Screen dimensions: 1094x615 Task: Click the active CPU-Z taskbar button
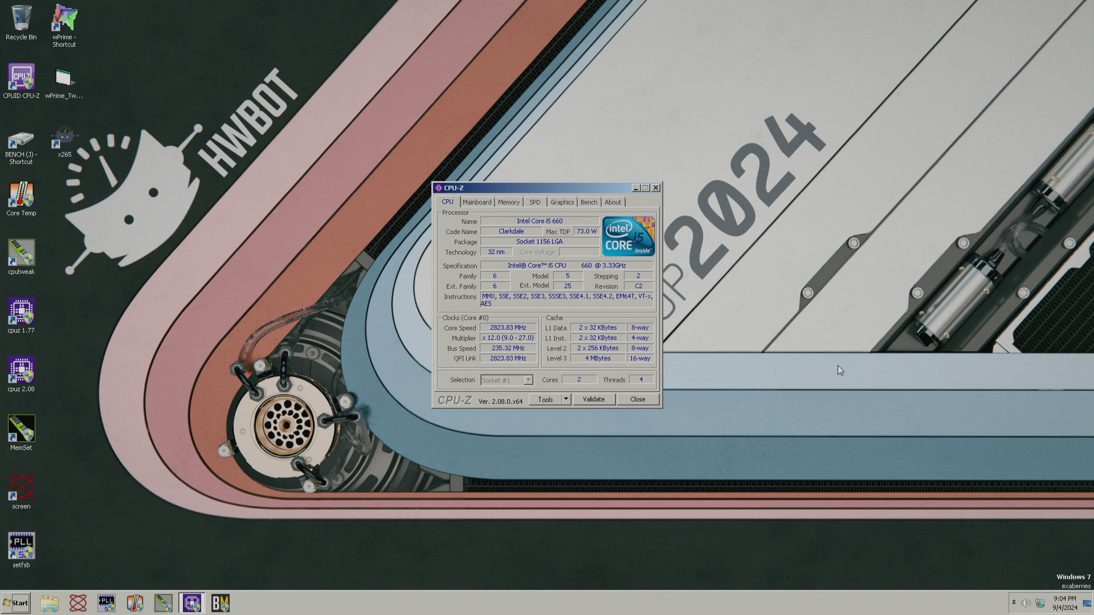coord(192,603)
